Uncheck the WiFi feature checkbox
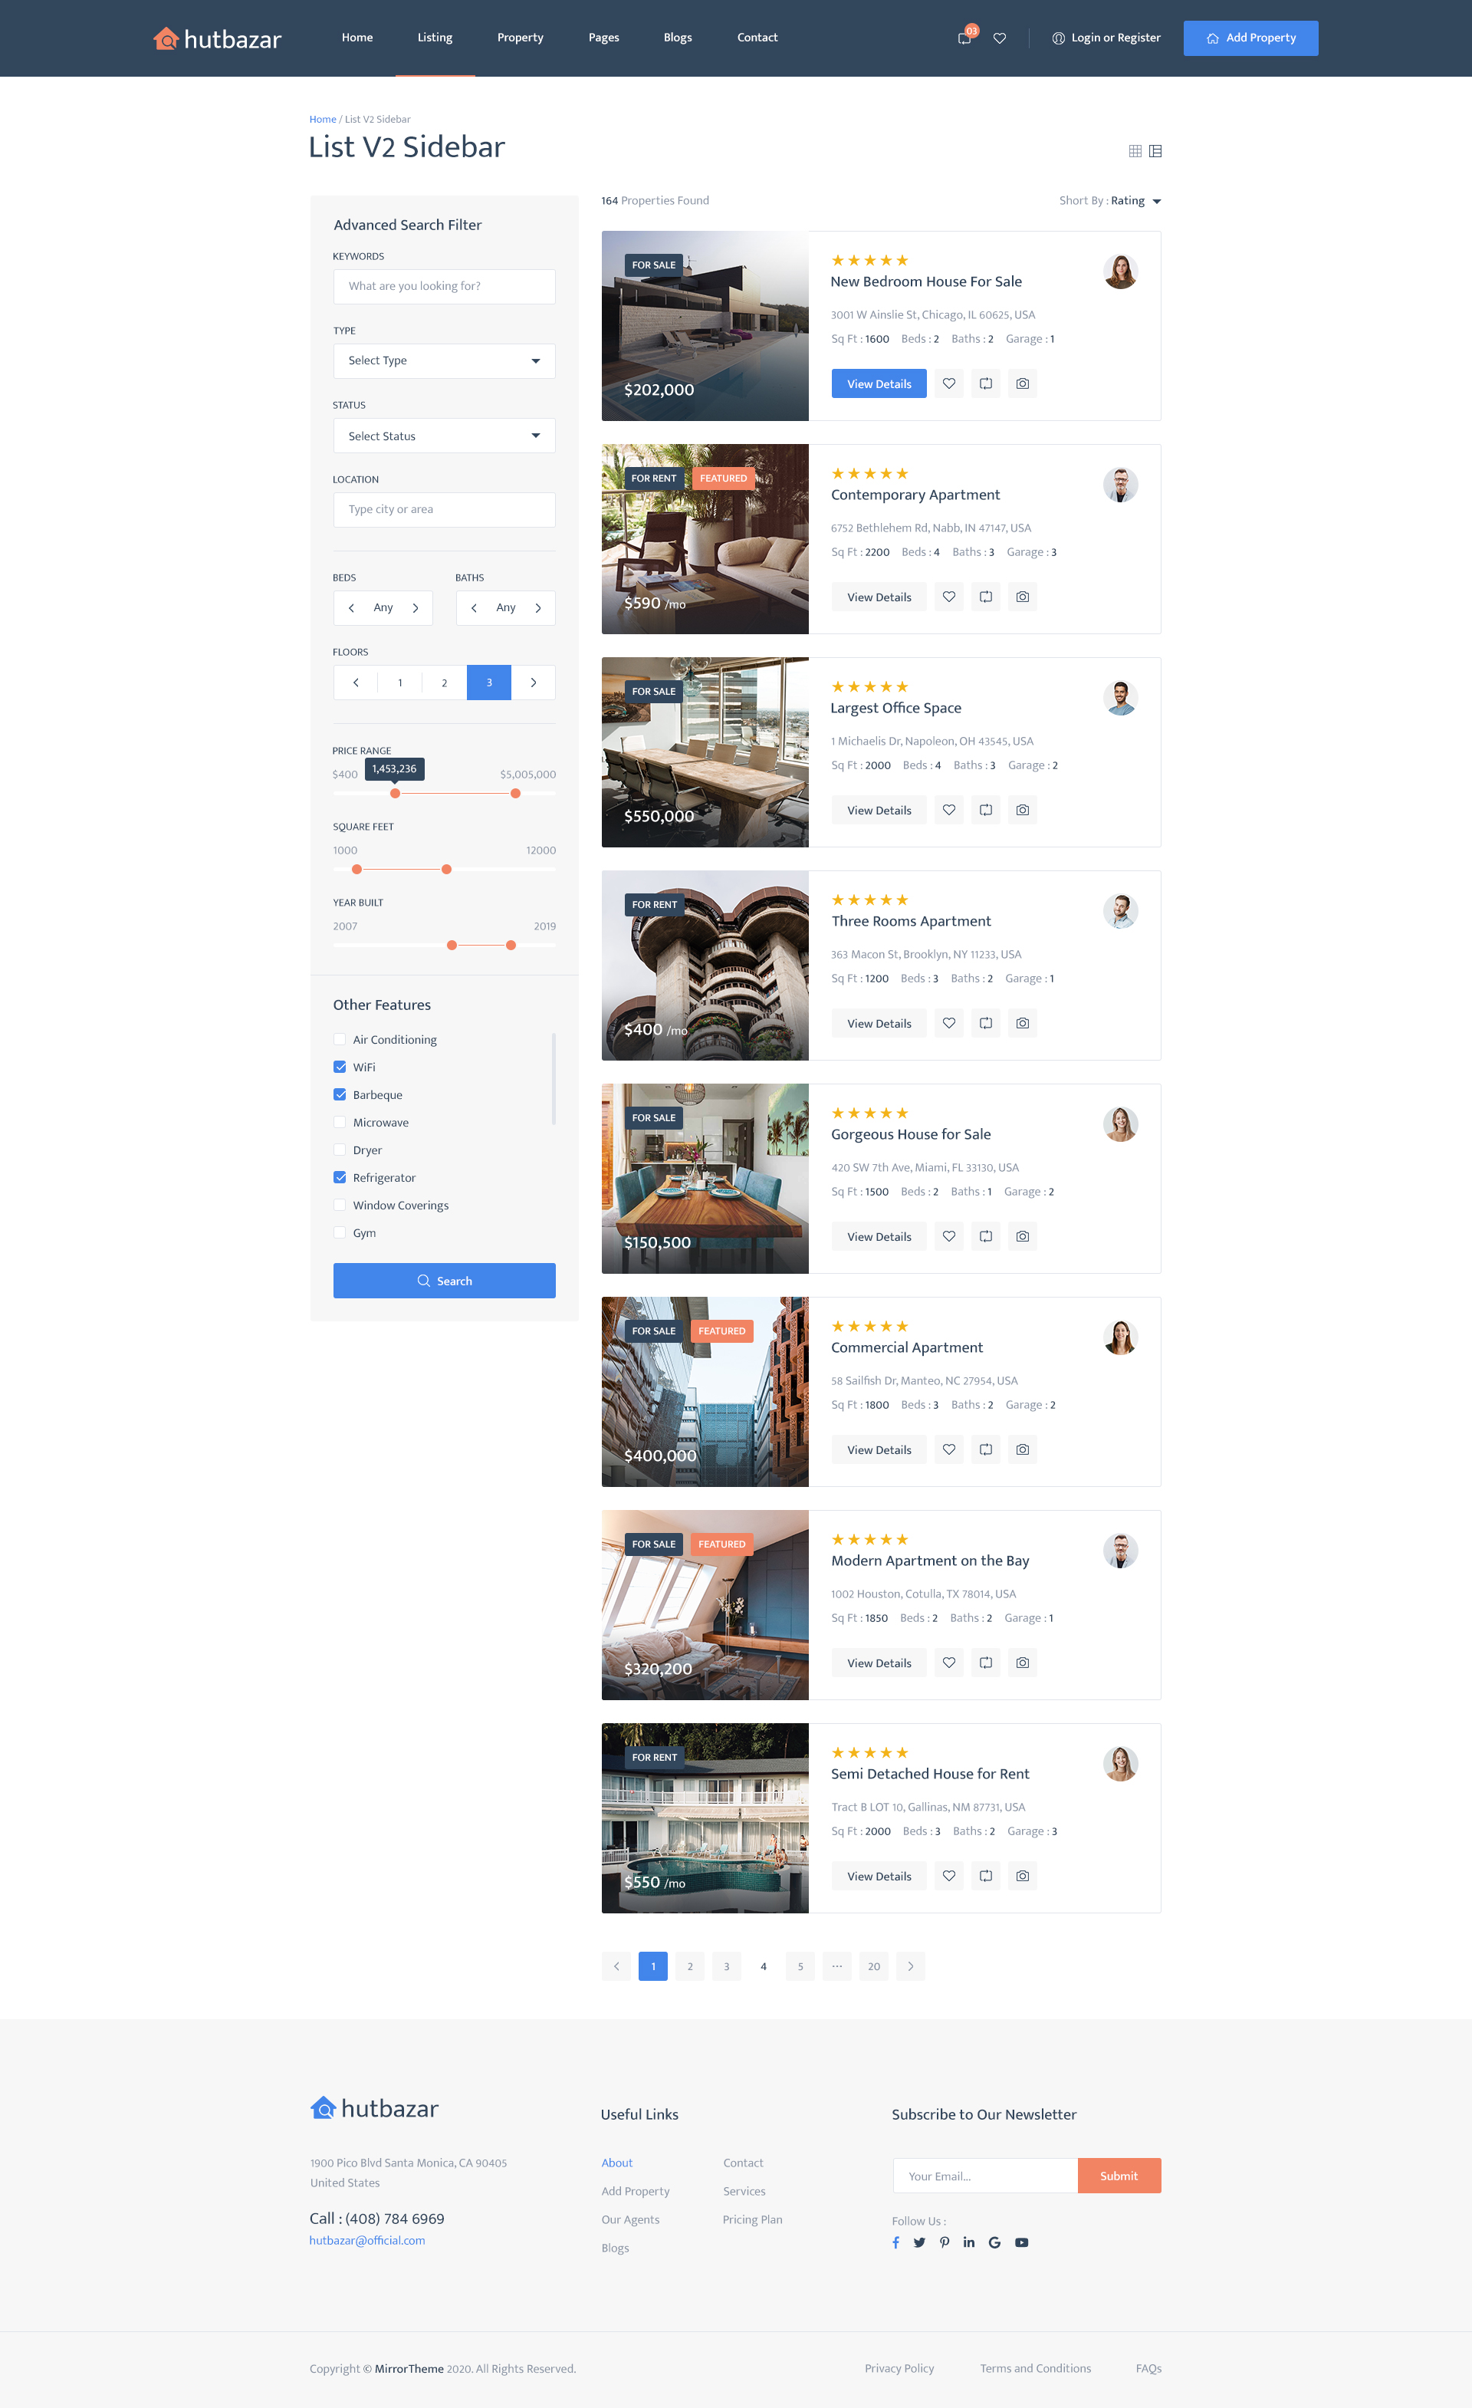This screenshot has height=2408, width=1472. [340, 1066]
